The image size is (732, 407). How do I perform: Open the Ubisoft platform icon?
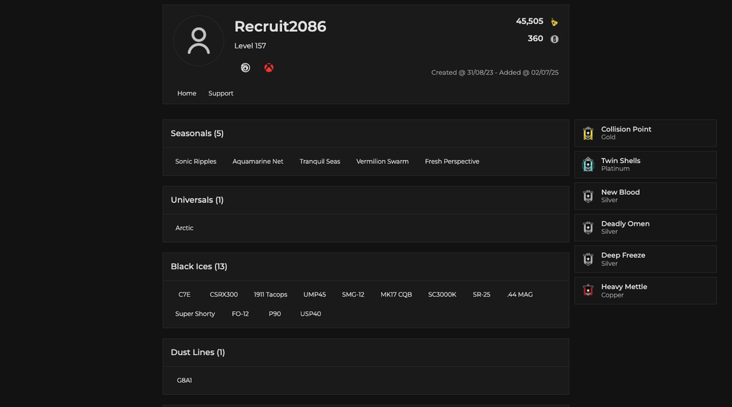[x=245, y=68]
